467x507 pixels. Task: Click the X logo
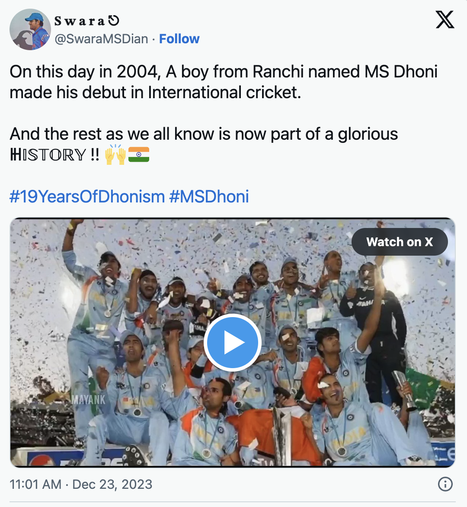click(x=445, y=20)
